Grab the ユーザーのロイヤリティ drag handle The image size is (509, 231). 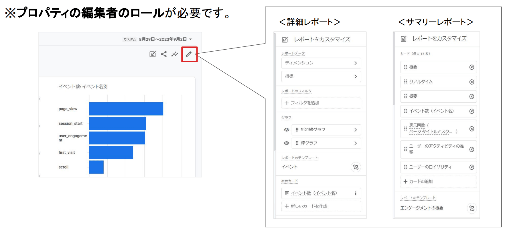[x=405, y=167]
